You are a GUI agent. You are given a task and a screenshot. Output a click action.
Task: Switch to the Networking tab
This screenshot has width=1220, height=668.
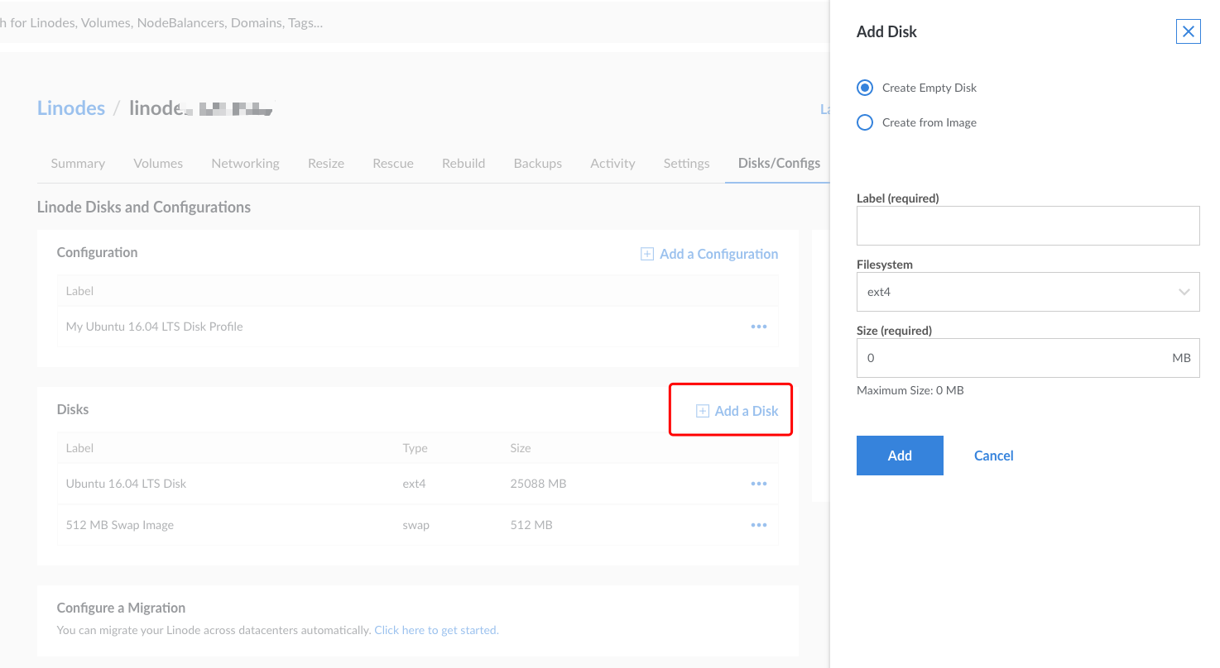[245, 163]
